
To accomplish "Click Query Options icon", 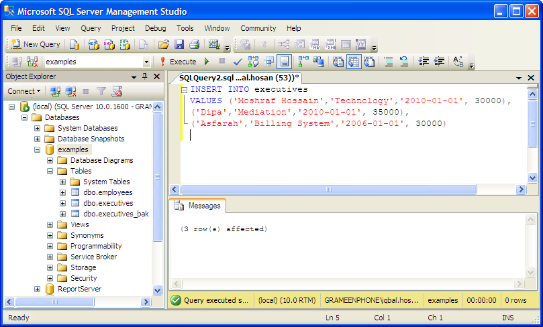I will (268, 62).
